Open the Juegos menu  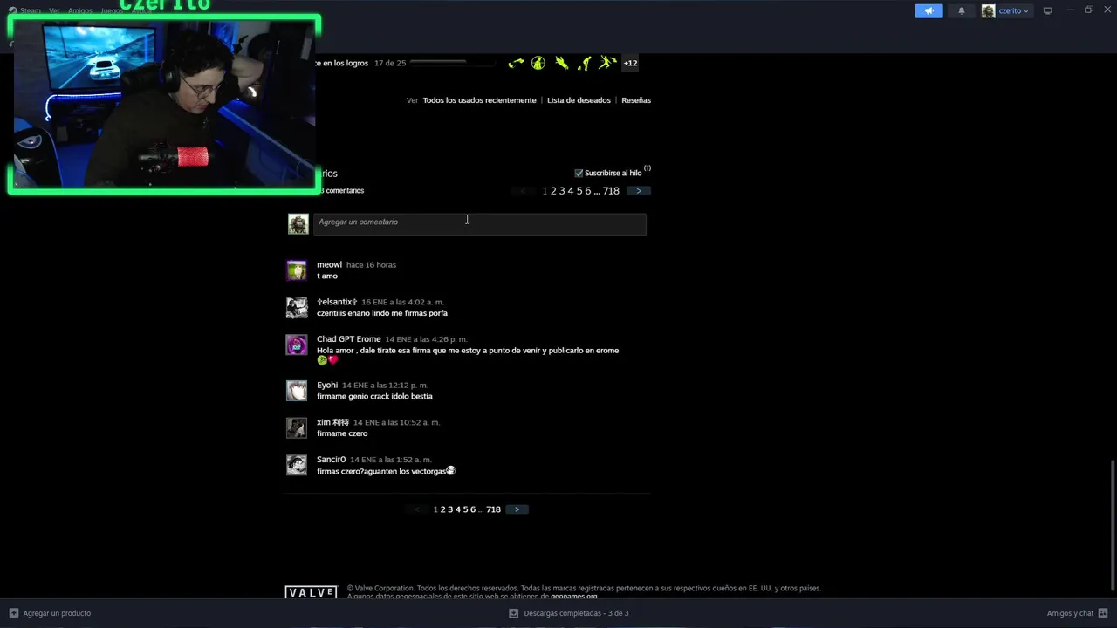[112, 10]
